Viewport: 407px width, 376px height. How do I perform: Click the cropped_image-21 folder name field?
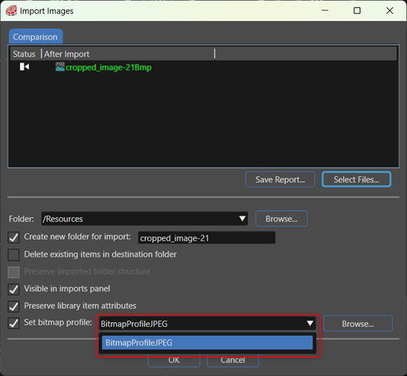click(207, 238)
